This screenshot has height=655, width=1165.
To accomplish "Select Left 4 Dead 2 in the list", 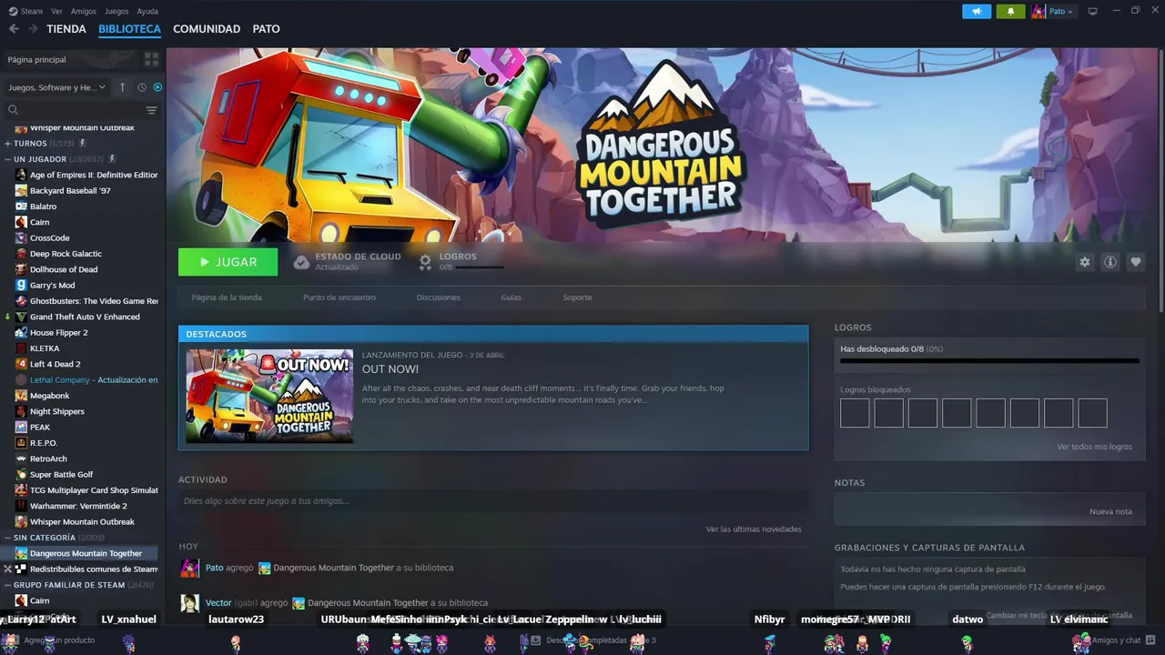I will click(x=55, y=364).
